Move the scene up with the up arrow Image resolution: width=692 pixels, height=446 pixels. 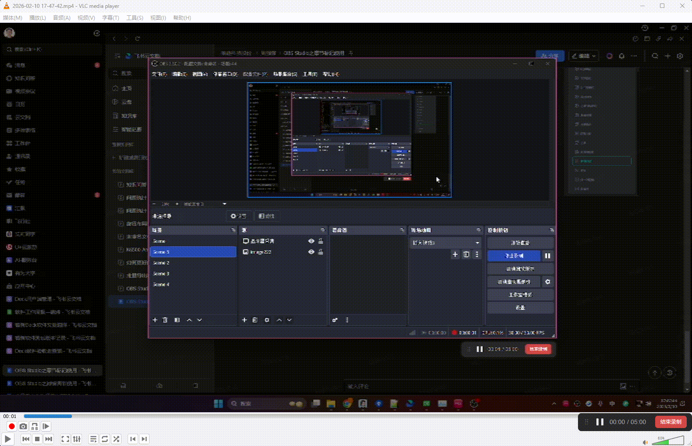(189, 320)
